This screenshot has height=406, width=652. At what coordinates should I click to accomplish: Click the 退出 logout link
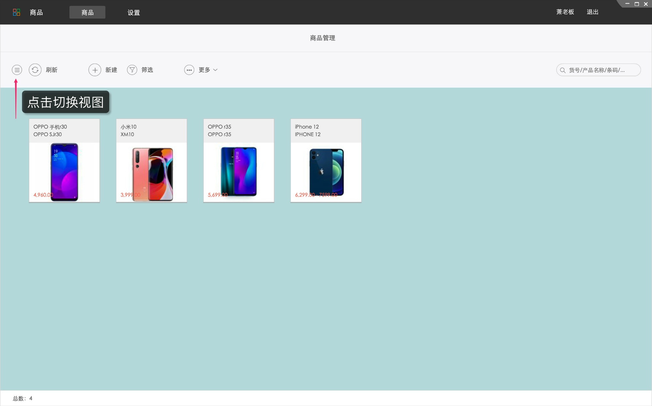pyautogui.click(x=592, y=12)
